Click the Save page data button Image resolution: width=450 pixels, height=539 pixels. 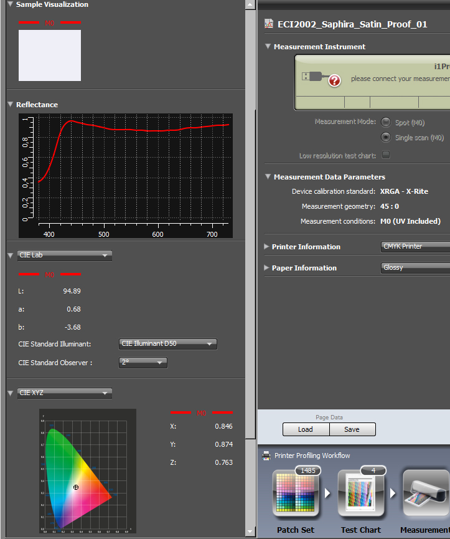point(352,429)
